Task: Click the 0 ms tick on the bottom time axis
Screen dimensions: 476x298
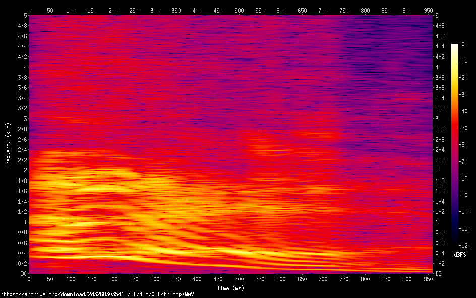Action: tap(29, 279)
